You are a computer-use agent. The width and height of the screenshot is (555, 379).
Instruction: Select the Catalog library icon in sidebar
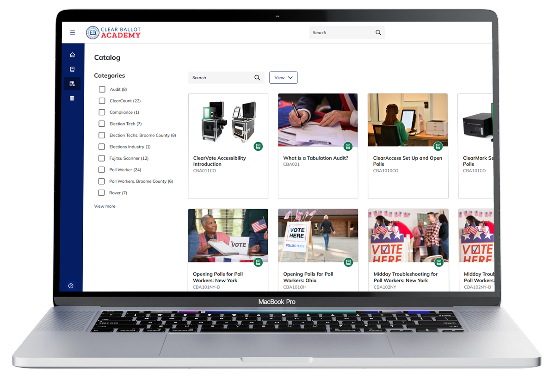(72, 84)
